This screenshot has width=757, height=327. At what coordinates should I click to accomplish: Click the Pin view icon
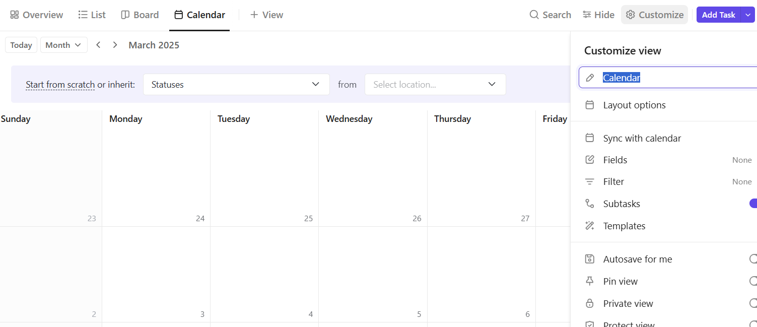(589, 281)
